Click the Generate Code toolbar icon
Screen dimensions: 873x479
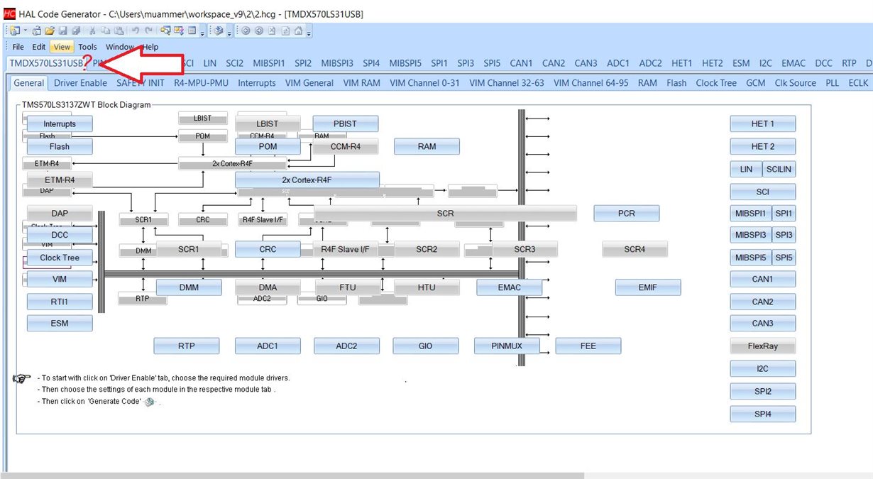pos(219,31)
